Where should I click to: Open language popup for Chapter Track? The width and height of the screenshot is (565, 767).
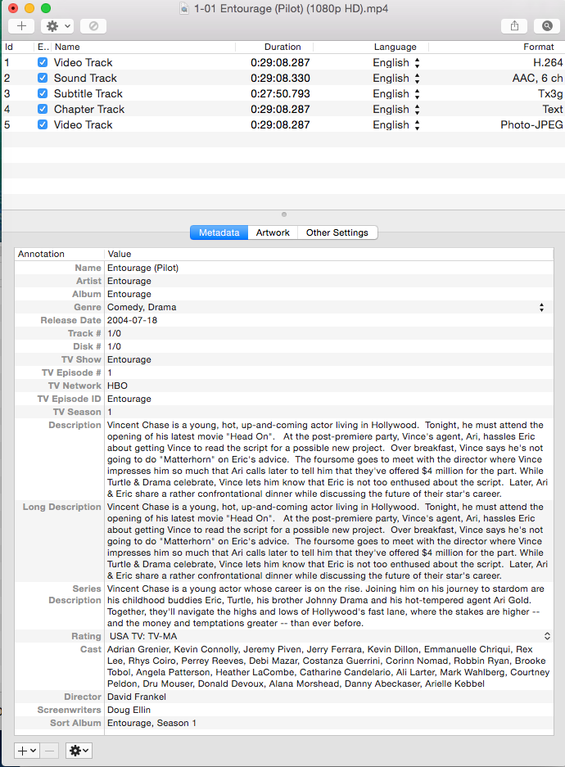click(417, 110)
